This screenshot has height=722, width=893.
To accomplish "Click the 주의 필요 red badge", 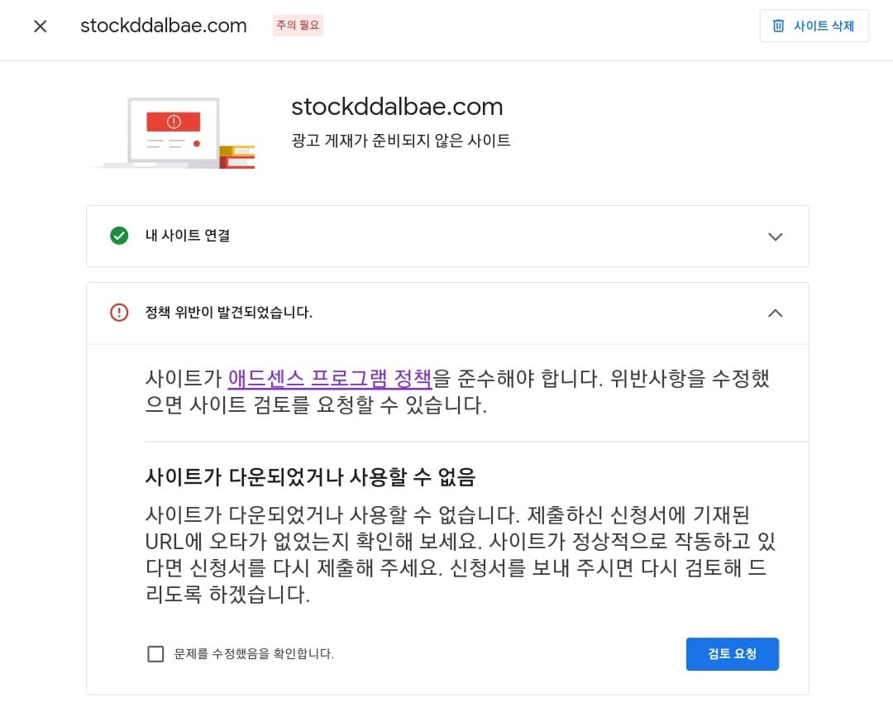I will coord(298,26).
